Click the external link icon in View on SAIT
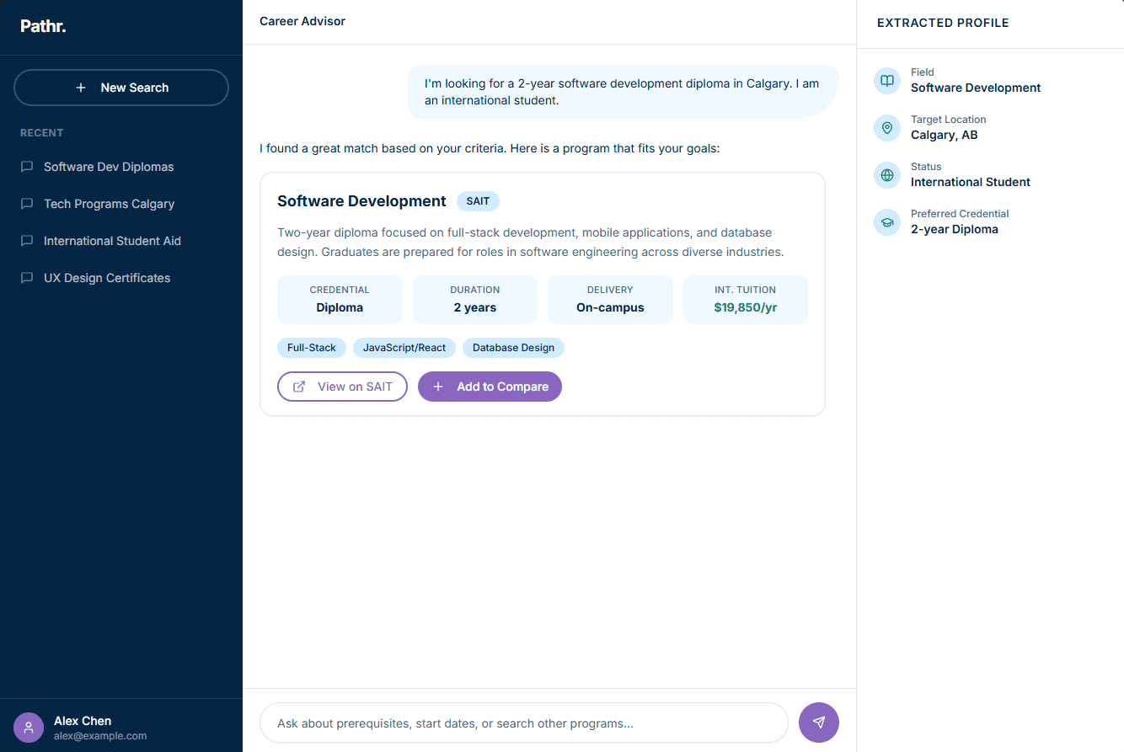1124x752 pixels. 299,387
